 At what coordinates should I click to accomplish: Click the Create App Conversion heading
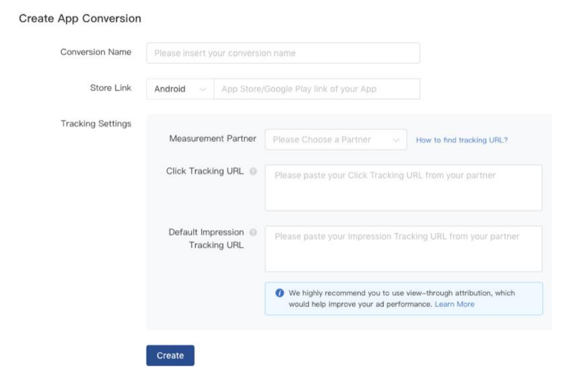pos(80,19)
